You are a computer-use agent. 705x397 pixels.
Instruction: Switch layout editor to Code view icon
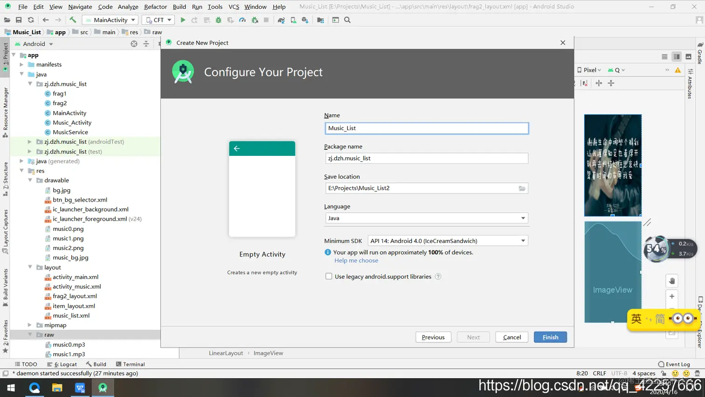click(664, 56)
